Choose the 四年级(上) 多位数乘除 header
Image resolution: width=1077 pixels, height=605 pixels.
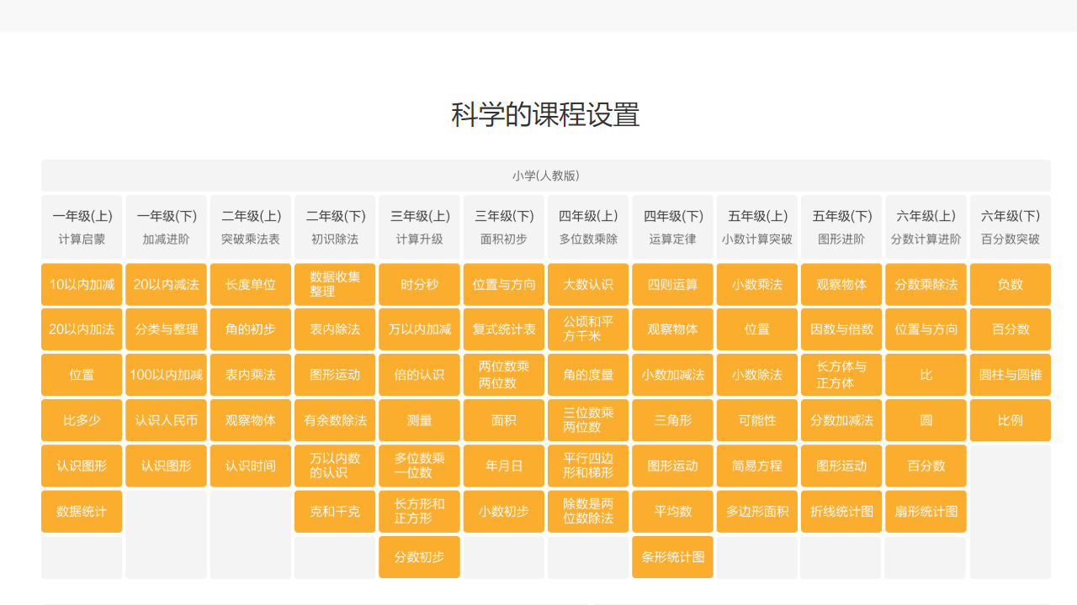click(x=588, y=227)
